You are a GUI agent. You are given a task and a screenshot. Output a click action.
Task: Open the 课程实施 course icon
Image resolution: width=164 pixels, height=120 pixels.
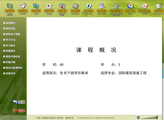(x=23, y=9)
